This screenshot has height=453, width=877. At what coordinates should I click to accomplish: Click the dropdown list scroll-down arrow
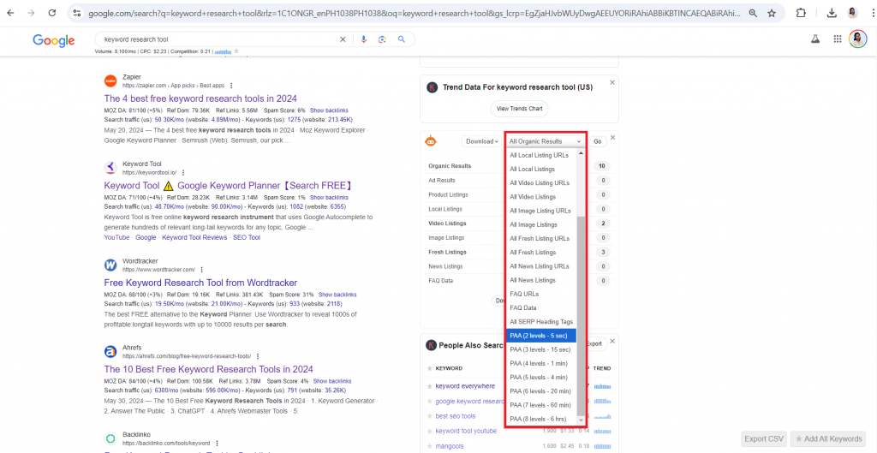[581, 420]
